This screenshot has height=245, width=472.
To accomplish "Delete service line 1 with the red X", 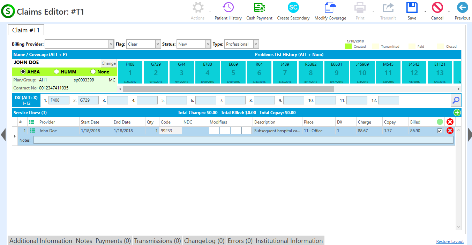I will [x=450, y=131].
